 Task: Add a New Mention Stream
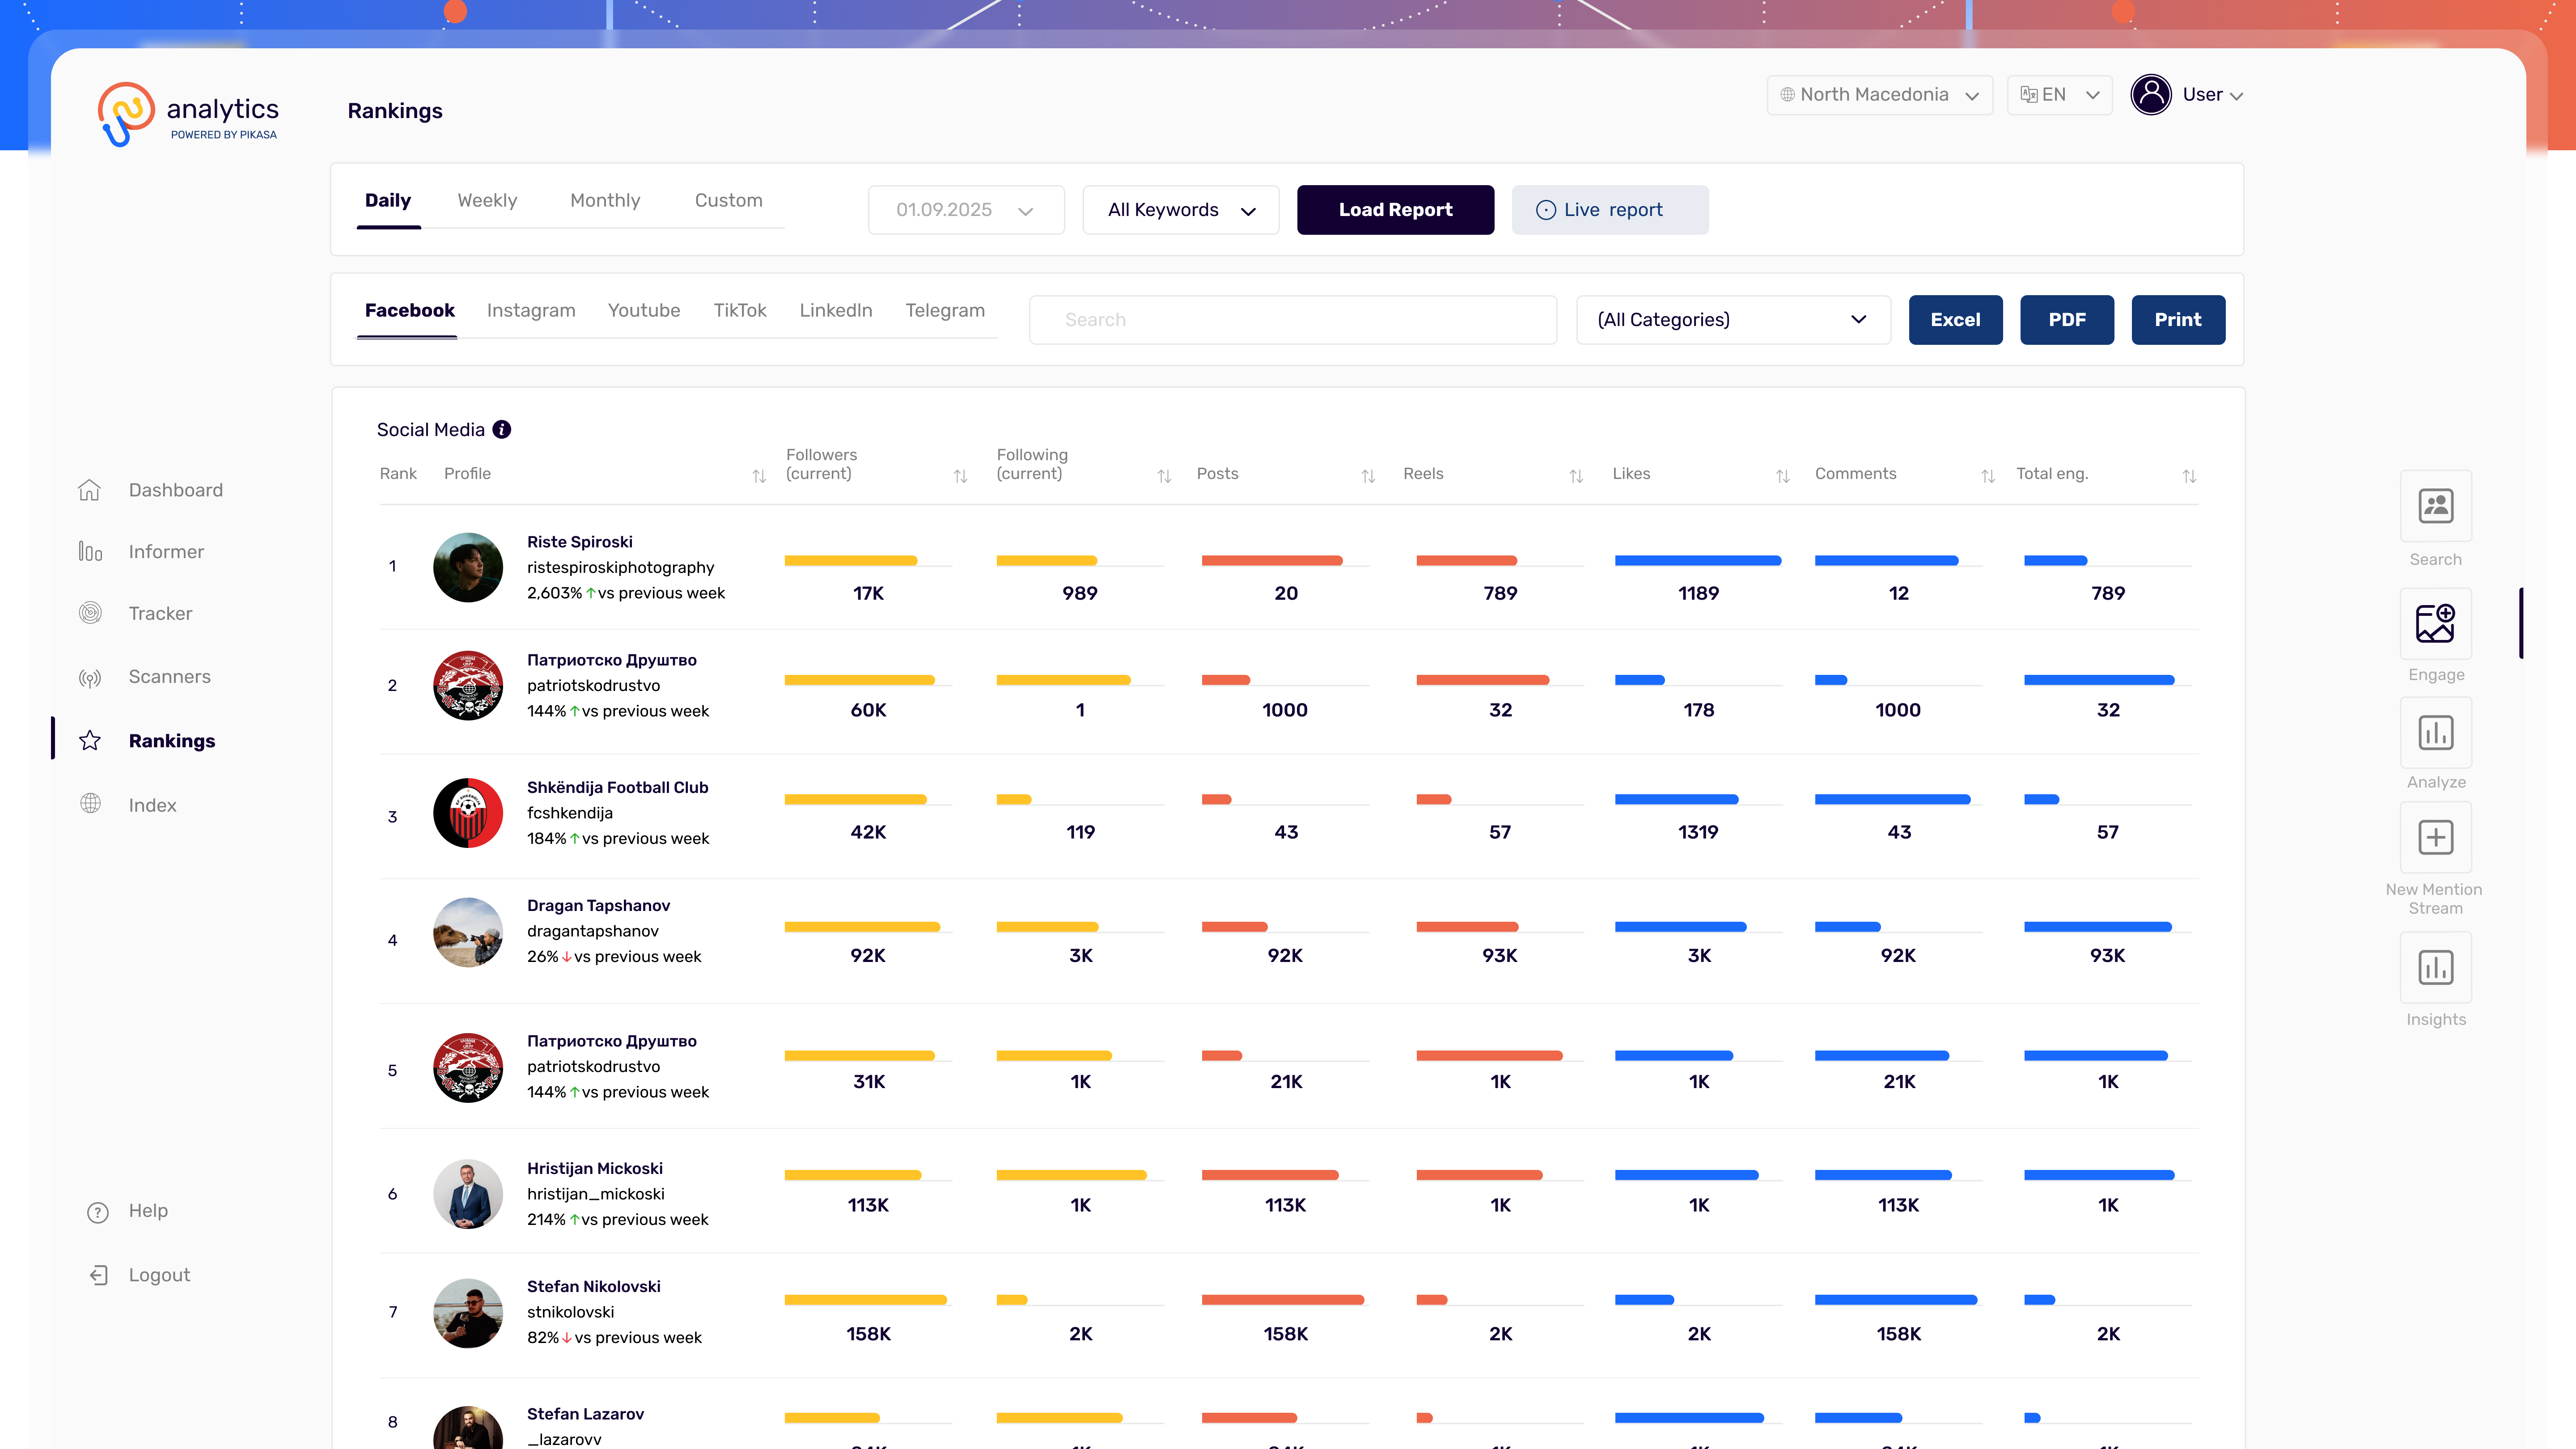[2436, 837]
